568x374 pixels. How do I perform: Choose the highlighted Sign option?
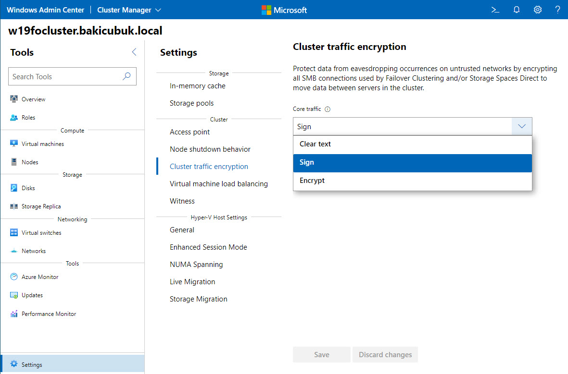point(413,163)
